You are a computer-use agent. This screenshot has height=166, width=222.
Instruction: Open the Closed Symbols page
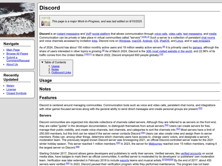coord(16,93)
